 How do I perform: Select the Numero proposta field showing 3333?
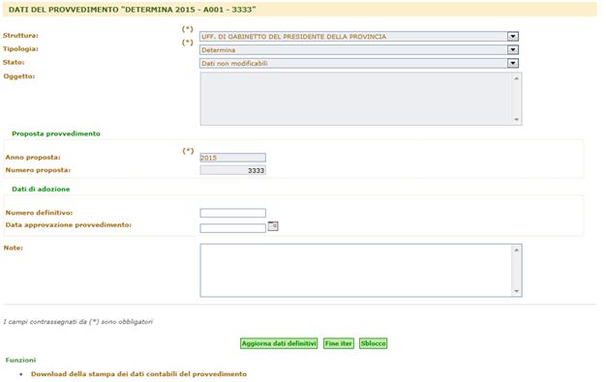pos(232,170)
